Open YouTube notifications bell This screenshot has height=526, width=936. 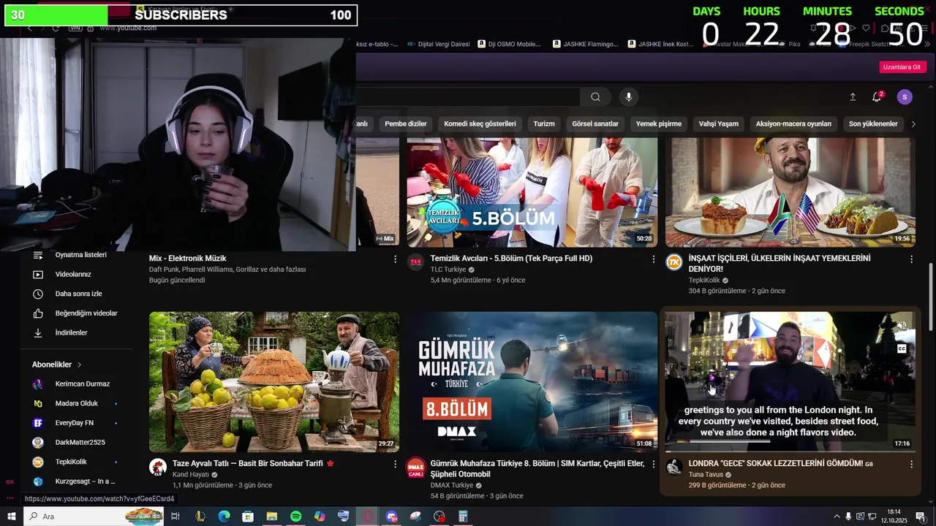(x=877, y=97)
